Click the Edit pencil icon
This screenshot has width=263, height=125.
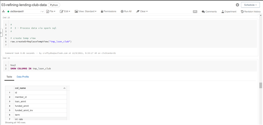62,11
